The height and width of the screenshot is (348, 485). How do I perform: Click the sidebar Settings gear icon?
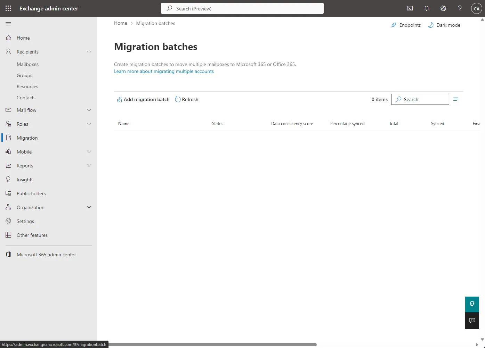(x=8, y=221)
